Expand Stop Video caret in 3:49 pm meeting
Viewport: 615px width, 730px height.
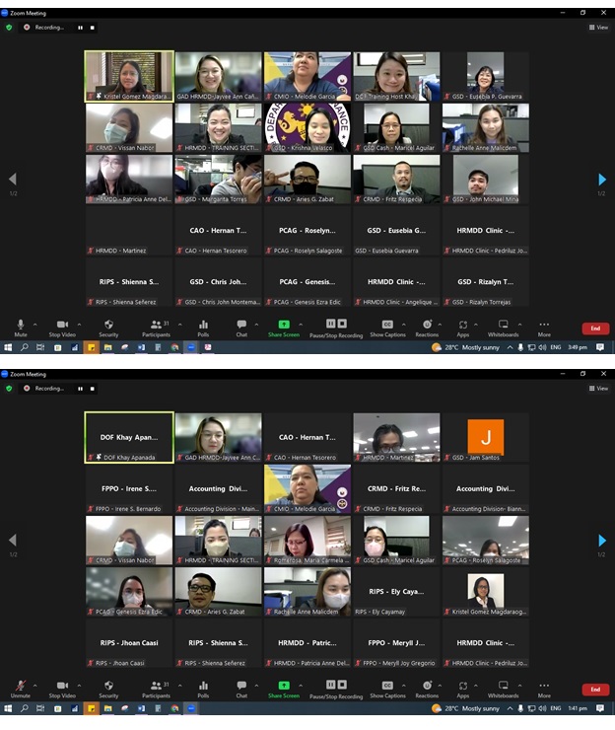[79, 325]
